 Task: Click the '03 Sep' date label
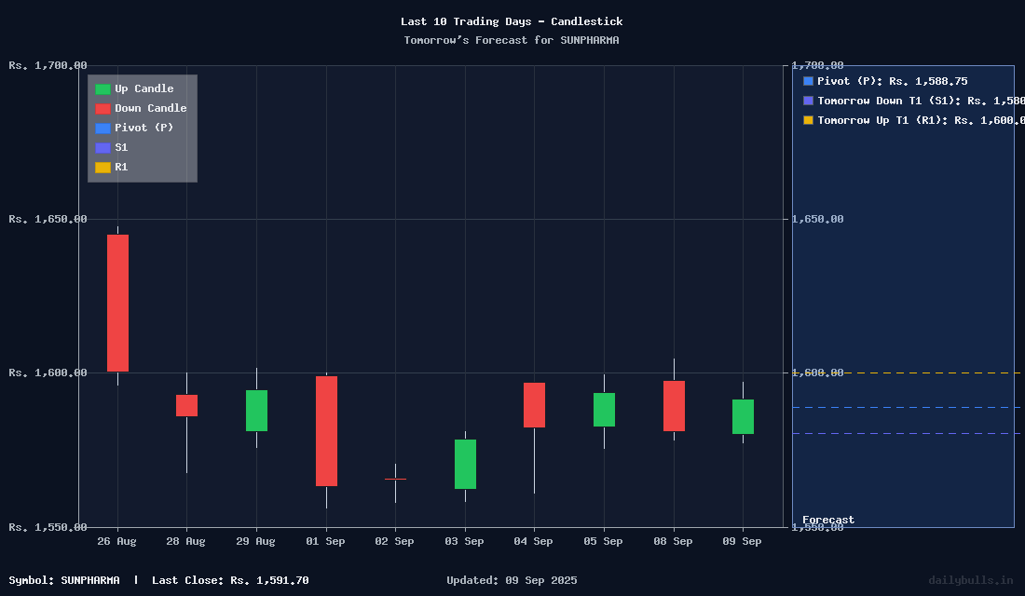(464, 541)
